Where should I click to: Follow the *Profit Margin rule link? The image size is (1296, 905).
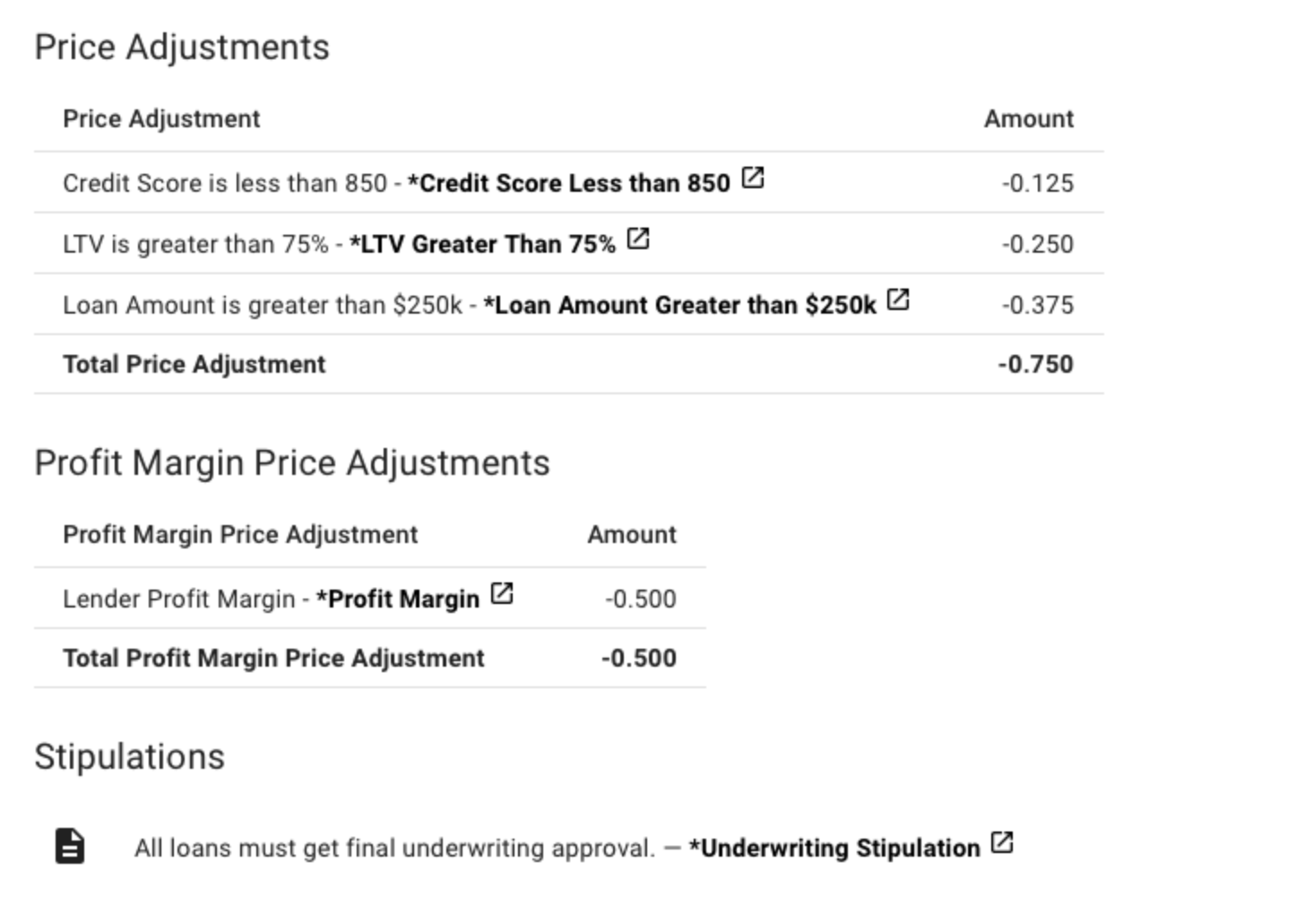(x=398, y=599)
